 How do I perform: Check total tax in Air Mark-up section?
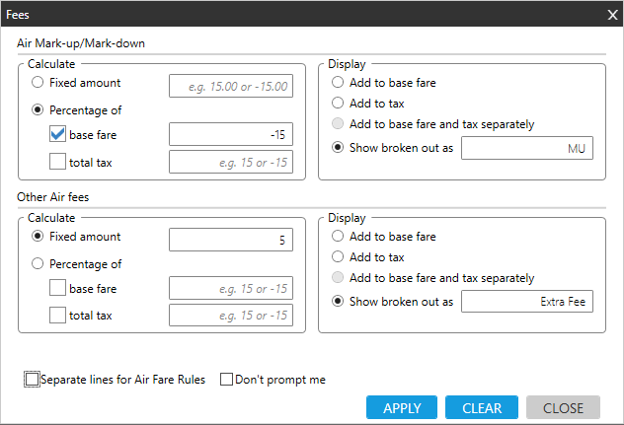58,162
